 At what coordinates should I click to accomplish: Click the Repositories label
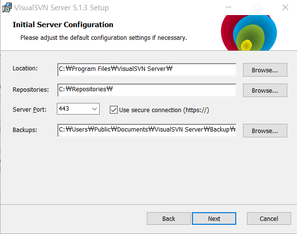[x=31, y=89]
